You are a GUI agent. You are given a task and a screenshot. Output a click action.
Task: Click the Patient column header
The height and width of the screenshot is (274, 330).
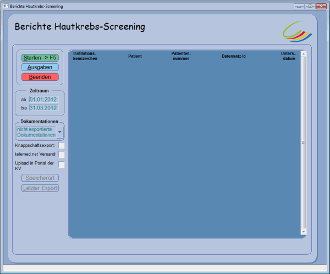[x=135, y=56]
